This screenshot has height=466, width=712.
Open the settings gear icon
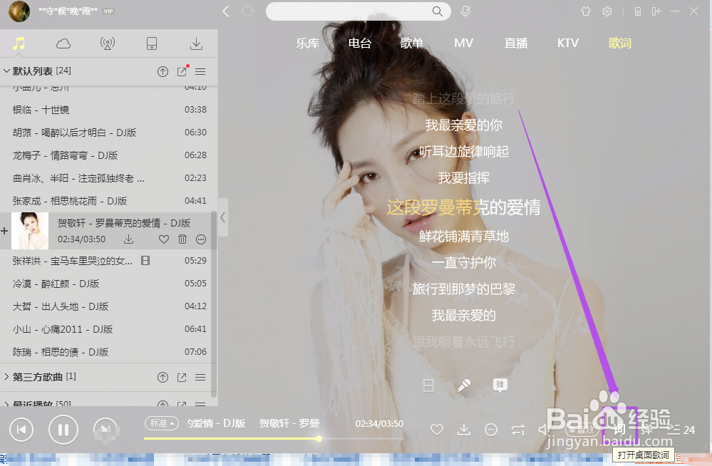point(607,11)
